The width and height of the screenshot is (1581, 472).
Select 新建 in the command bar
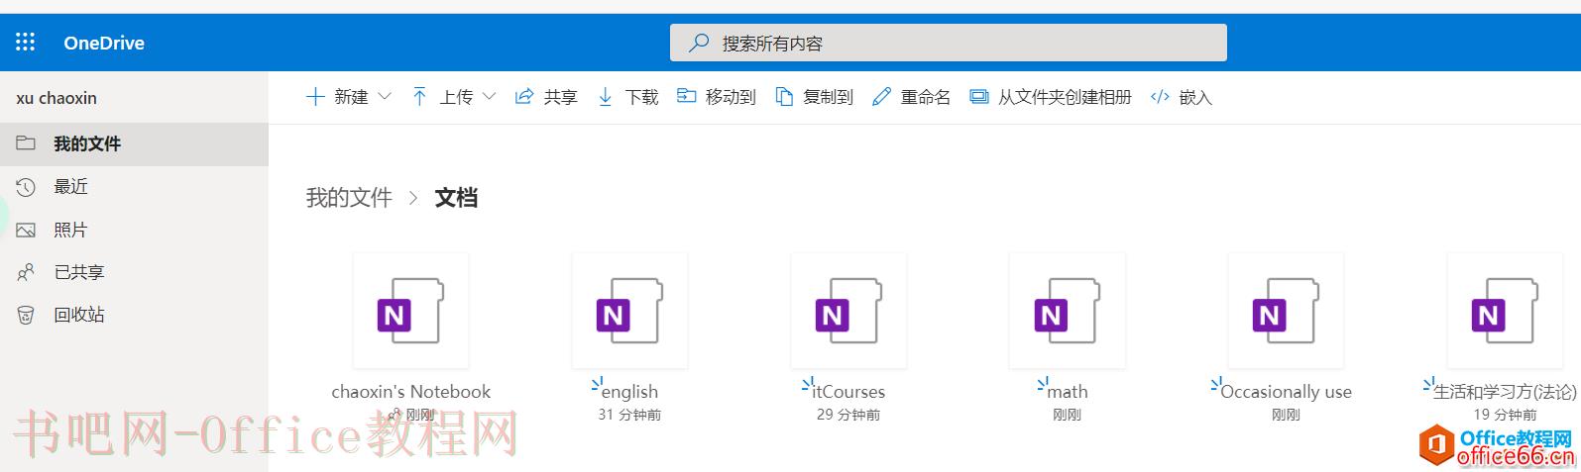(x=351, y=97)
